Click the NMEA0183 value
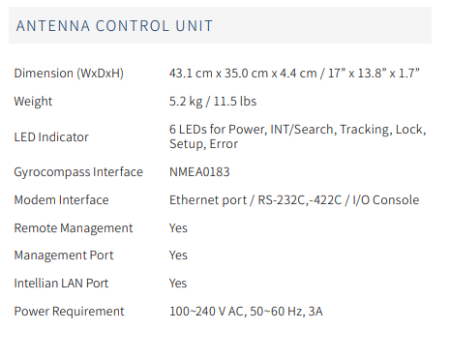Viewport: 450px width, 361px height. pyautogui.click(x=199, y=172)
